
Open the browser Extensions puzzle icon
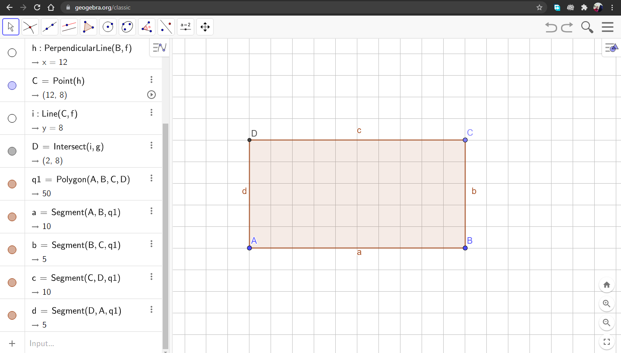tap(584, 7)
